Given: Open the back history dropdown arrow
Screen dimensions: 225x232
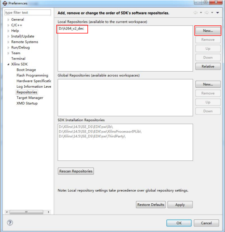Looking at the screenshot, I should point(201,13).
